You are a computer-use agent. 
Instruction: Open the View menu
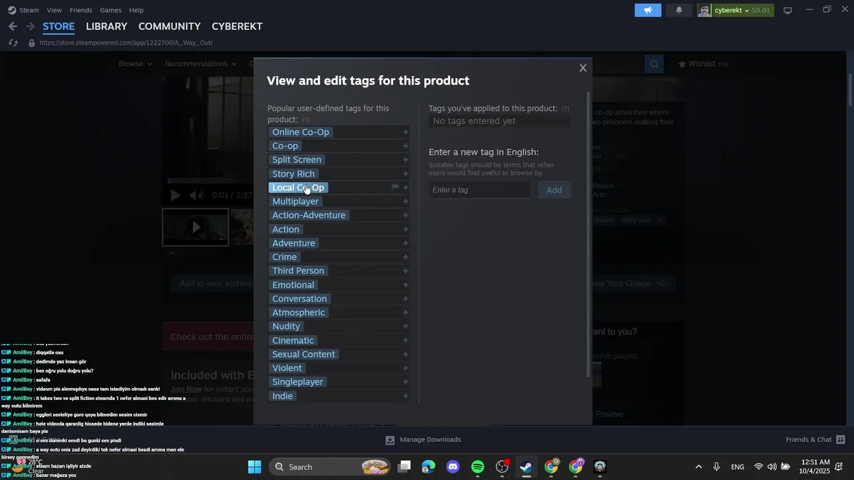coord(54,10)
